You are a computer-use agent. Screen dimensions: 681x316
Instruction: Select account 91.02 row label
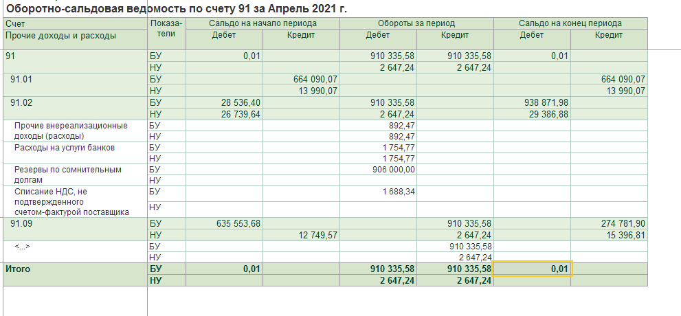(x=23, y=102)
